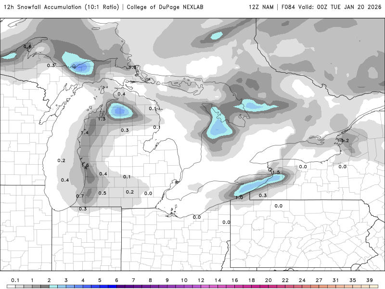Pick the deep blue swatch just before legend label 6
385x289 pixels.
pyautogui.click(x=112, y=287)
